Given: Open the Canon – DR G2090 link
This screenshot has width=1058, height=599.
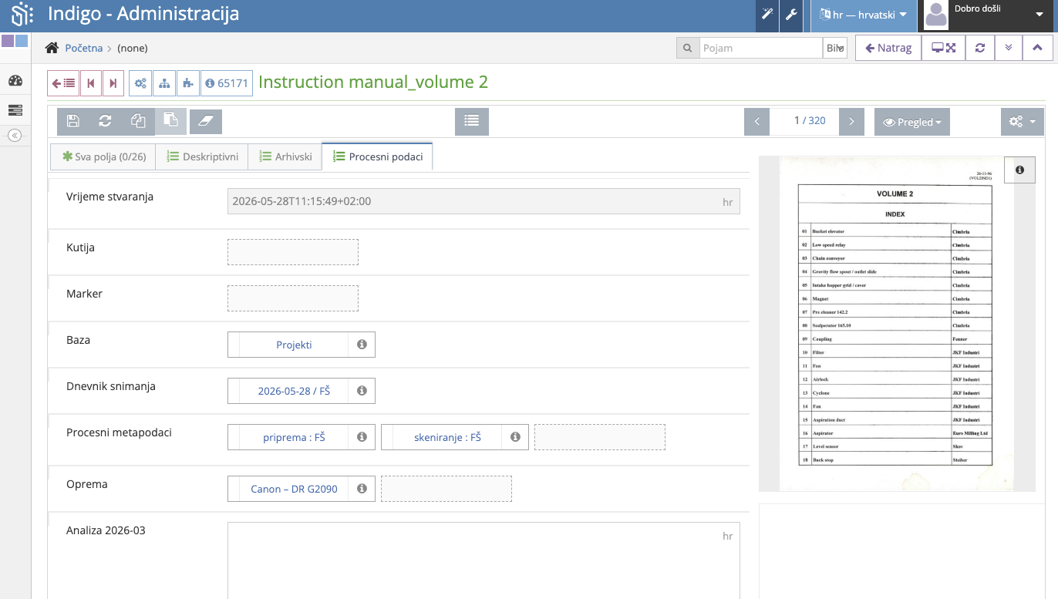Looking at the screenshot, I should click(x=294, y=489).
